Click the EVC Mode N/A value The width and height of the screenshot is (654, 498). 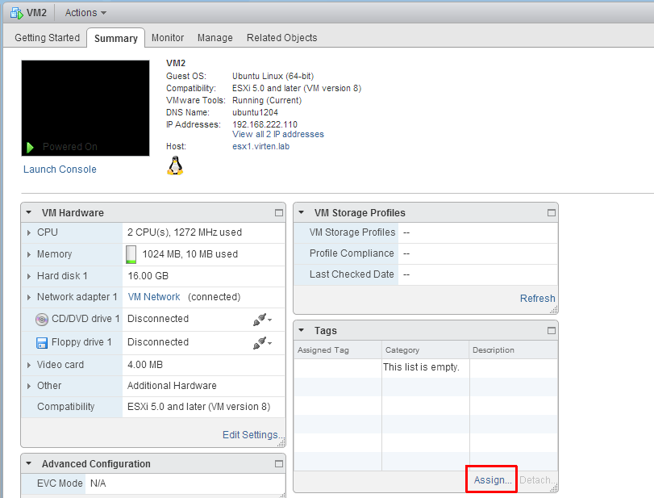point(98,483)
